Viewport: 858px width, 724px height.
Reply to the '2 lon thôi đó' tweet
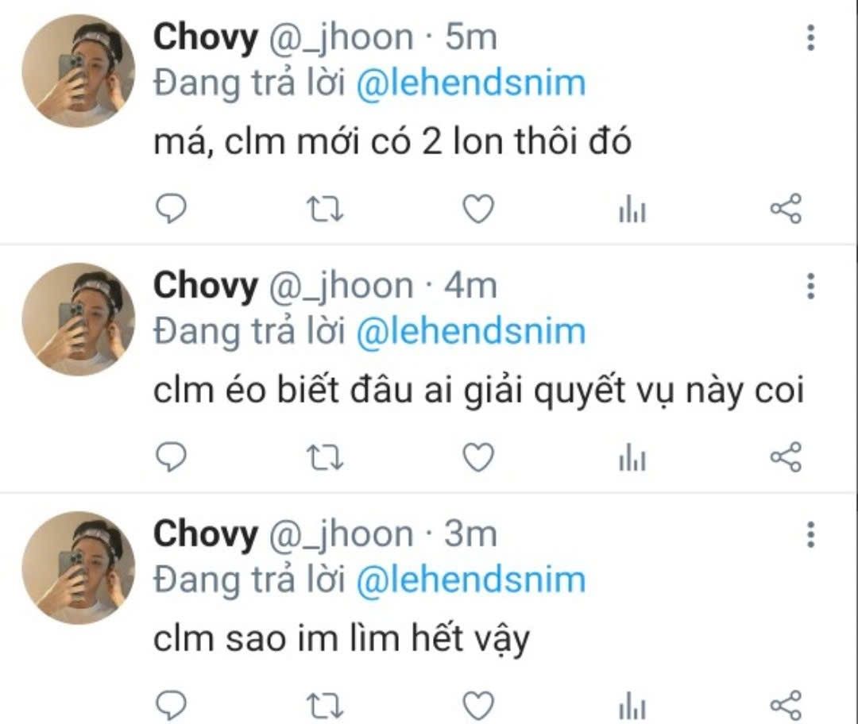[x=172, y=209]
